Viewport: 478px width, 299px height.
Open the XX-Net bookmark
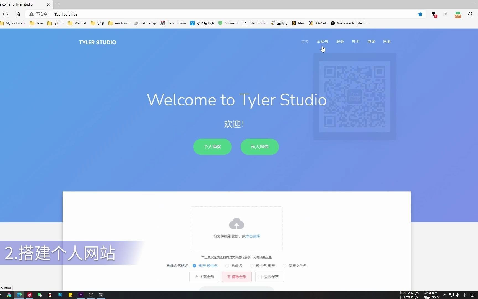coord(318,23)
